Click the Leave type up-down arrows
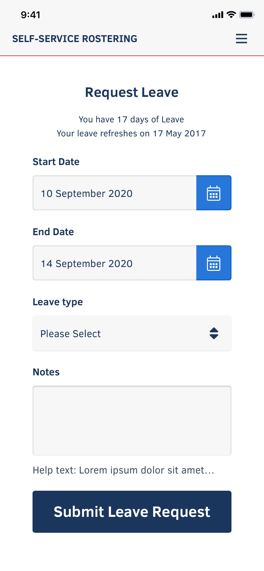Image resolution: width=264 pixels, height=571 pixels. coord(214,333)
